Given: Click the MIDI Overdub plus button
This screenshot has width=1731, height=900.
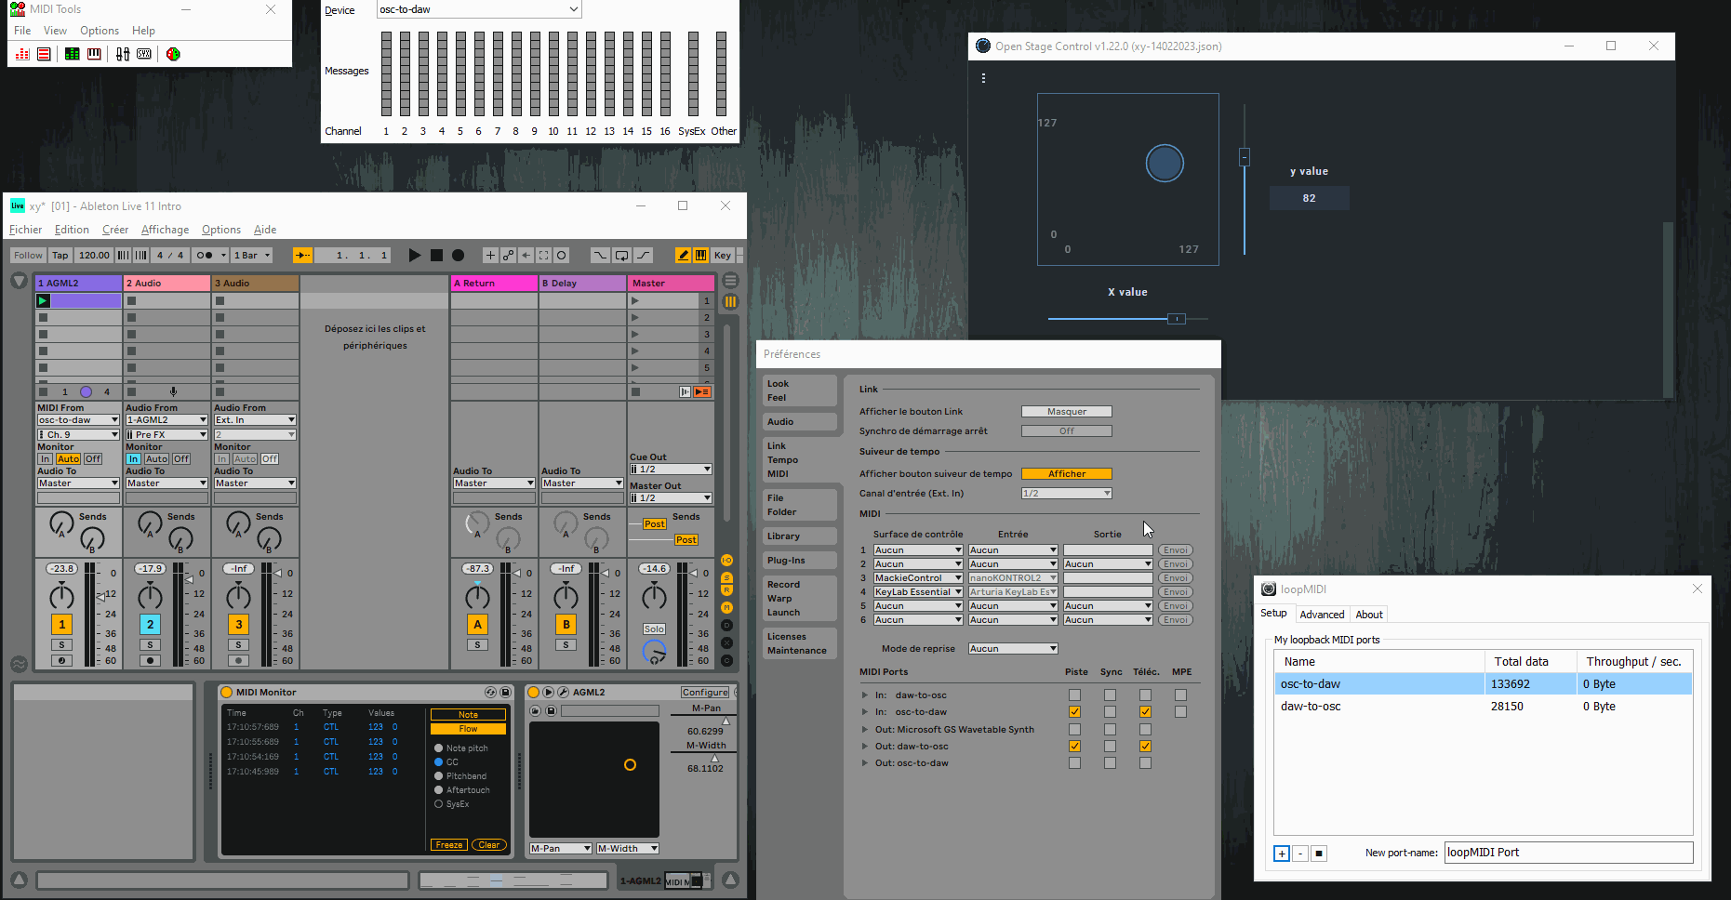Looking at the screenshot, I should pyautogui.click(x=490, y=255).
